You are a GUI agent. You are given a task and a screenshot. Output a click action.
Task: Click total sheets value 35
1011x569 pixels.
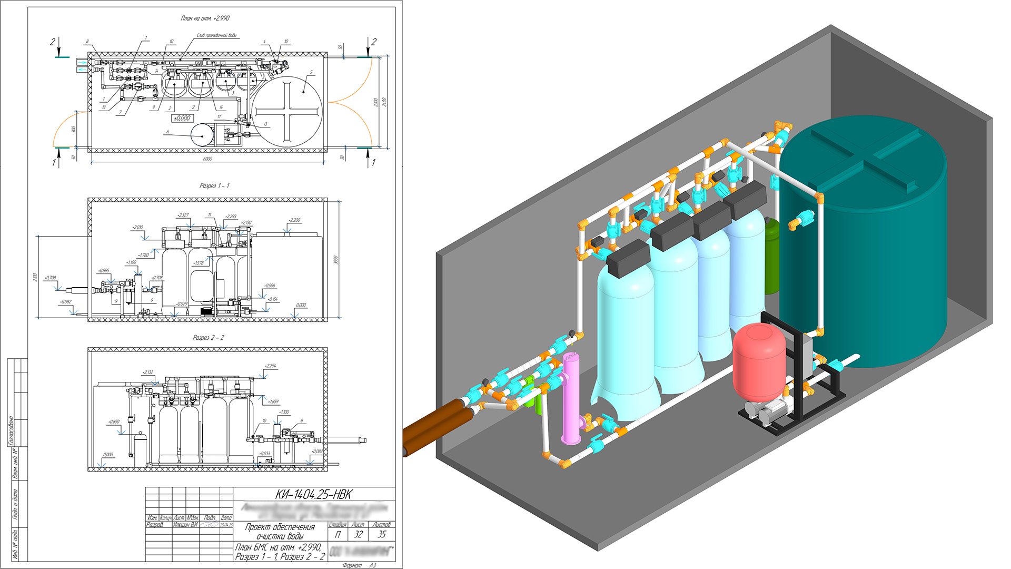(x=382, y=534)
